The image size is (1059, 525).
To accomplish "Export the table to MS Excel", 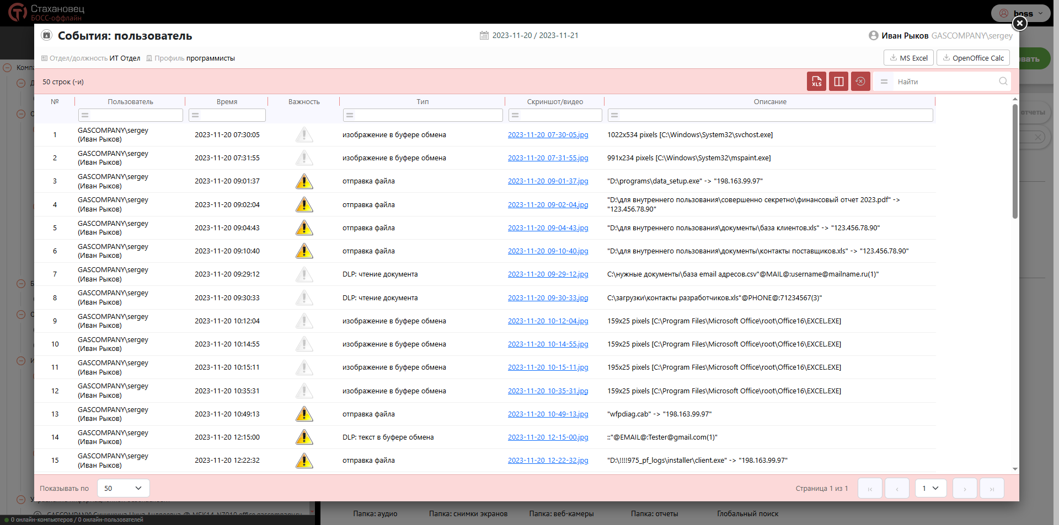I will coord(908,58).
